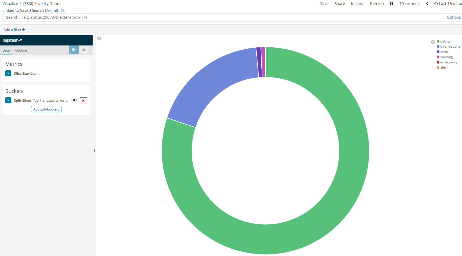Collapse the editor sidebar arrow
This screenshot has height=256, width=462.
click(99, 38)
